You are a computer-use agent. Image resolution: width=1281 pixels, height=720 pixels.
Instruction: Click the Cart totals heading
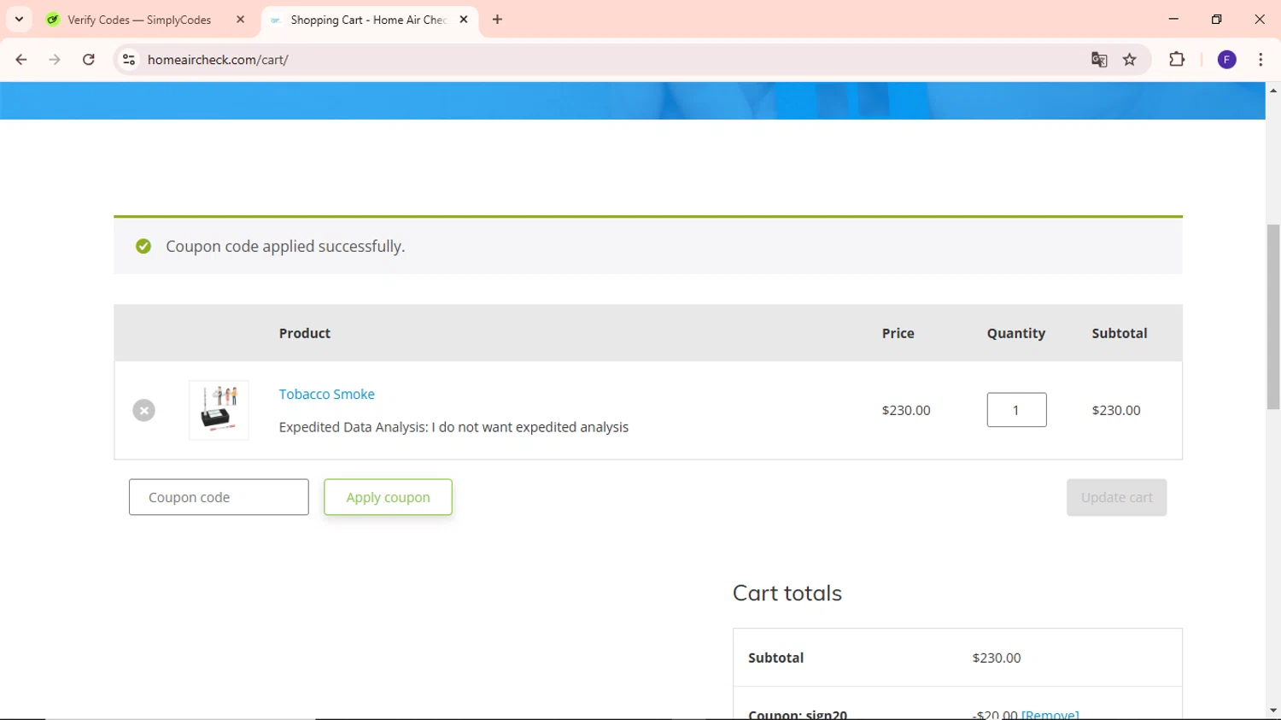(x=787, y=593)
